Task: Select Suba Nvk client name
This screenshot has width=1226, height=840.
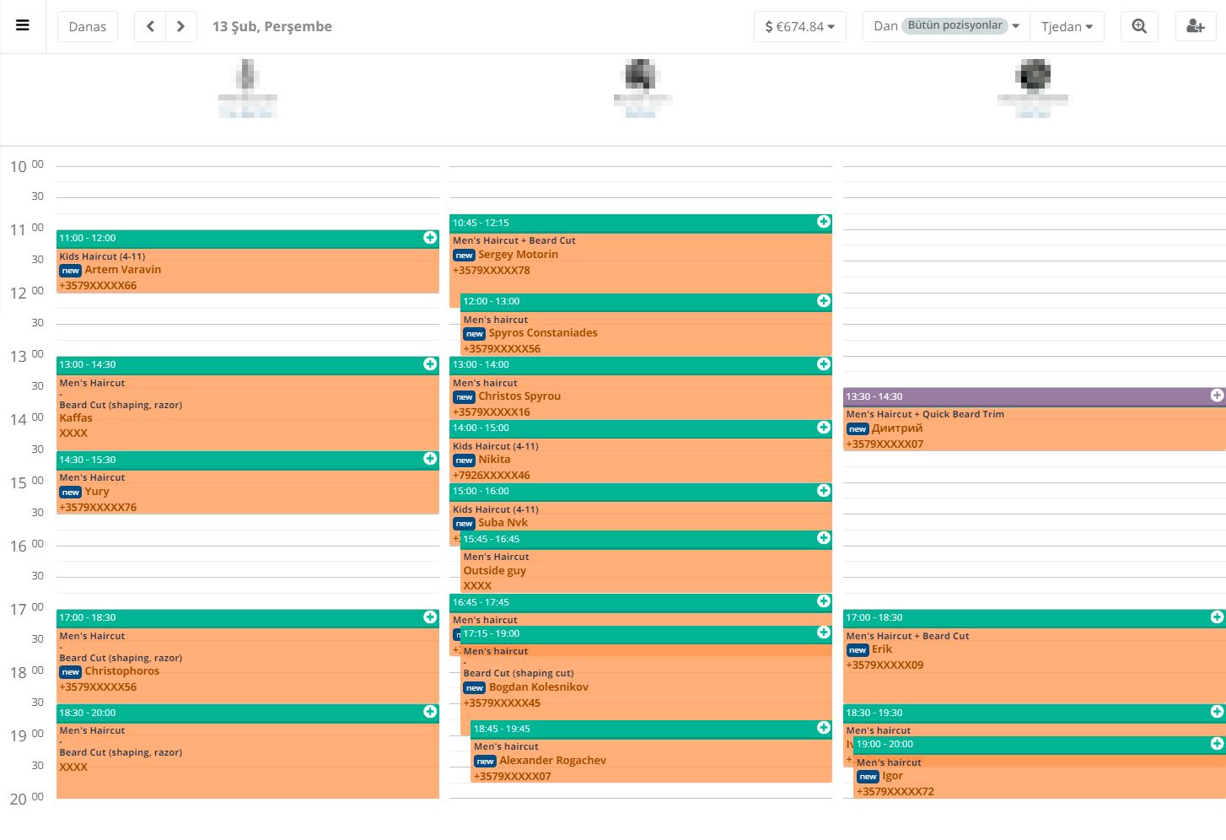Action: [x=503, y=523]
